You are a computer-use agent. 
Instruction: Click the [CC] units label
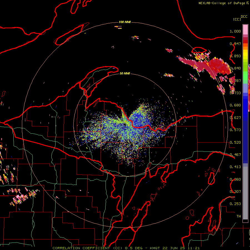[237, 19]
